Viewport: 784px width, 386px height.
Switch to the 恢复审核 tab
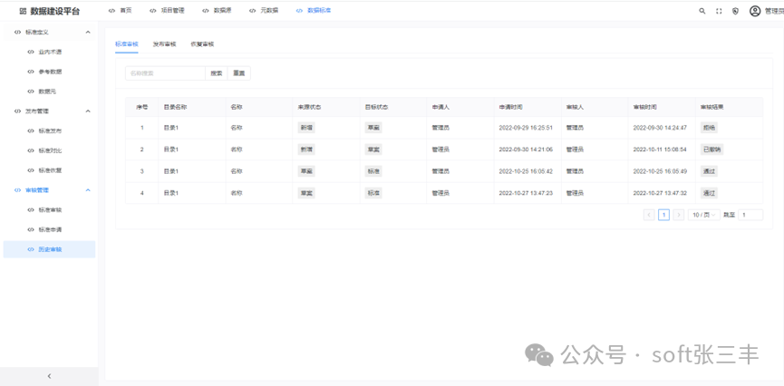pyautogui.click(x=202, y=44)
